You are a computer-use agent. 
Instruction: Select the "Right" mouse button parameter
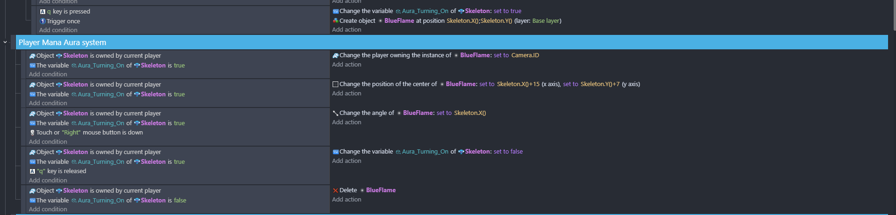click(71, 133)
